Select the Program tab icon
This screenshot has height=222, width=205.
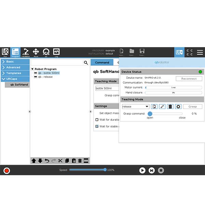[15, 52]
